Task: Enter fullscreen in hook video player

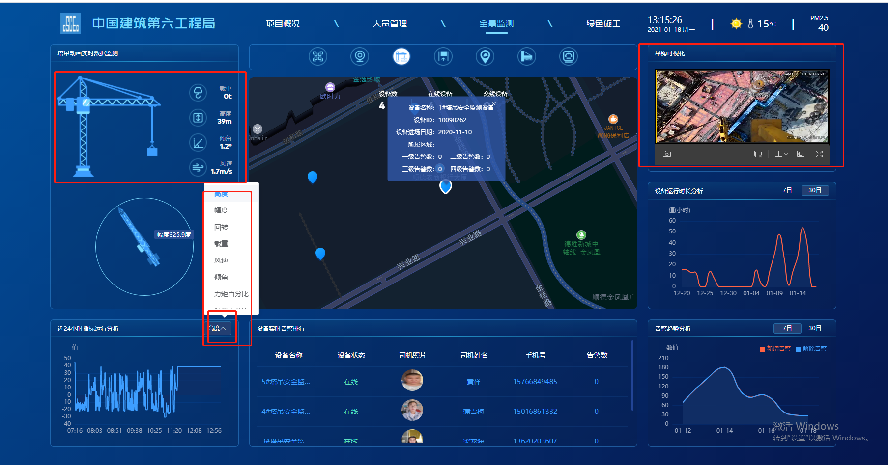Action: (x=819, y=154)
